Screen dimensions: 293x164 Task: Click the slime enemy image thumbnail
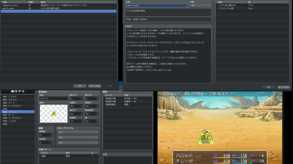tap(54, 113)
